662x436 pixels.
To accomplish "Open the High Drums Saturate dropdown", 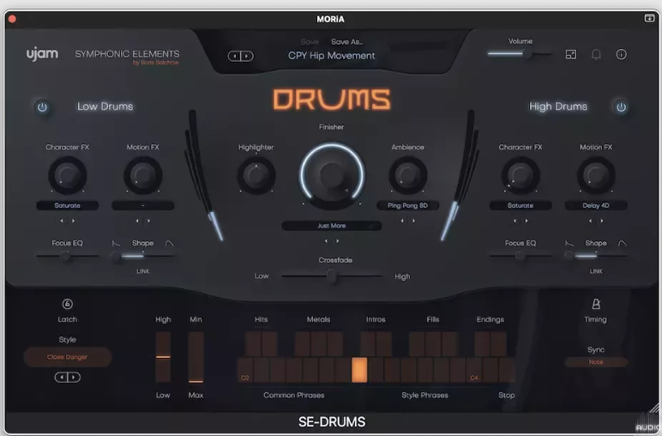I will 521,205.
